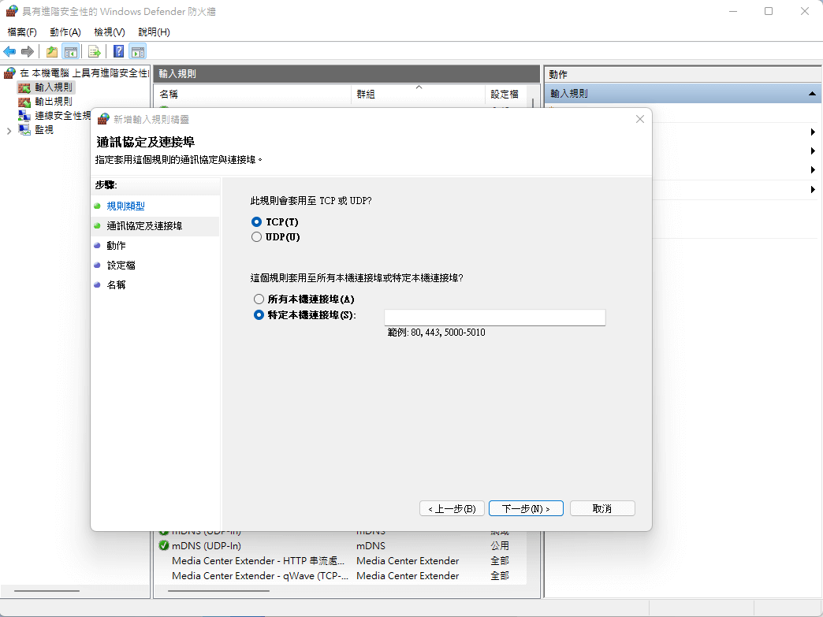Click green check icon of mDNS (UDP-In) 公用 rule
The image size is (823, 617).
click(164, 545)
